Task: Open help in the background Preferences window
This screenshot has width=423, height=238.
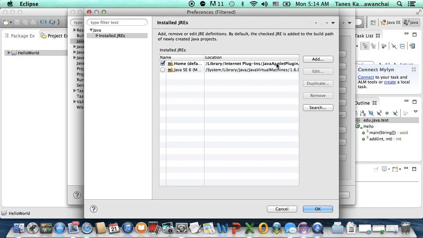Action: 77,195
